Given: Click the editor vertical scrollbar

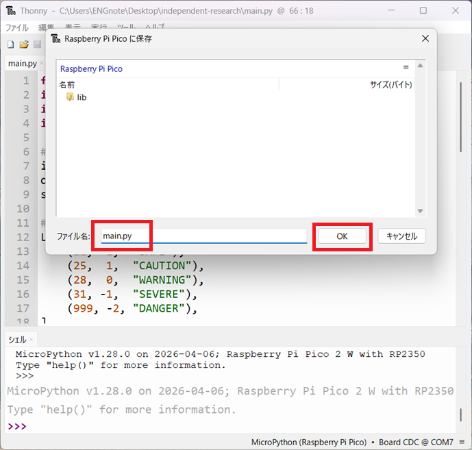Looking at the screenshot, I should tap(460, 117).
